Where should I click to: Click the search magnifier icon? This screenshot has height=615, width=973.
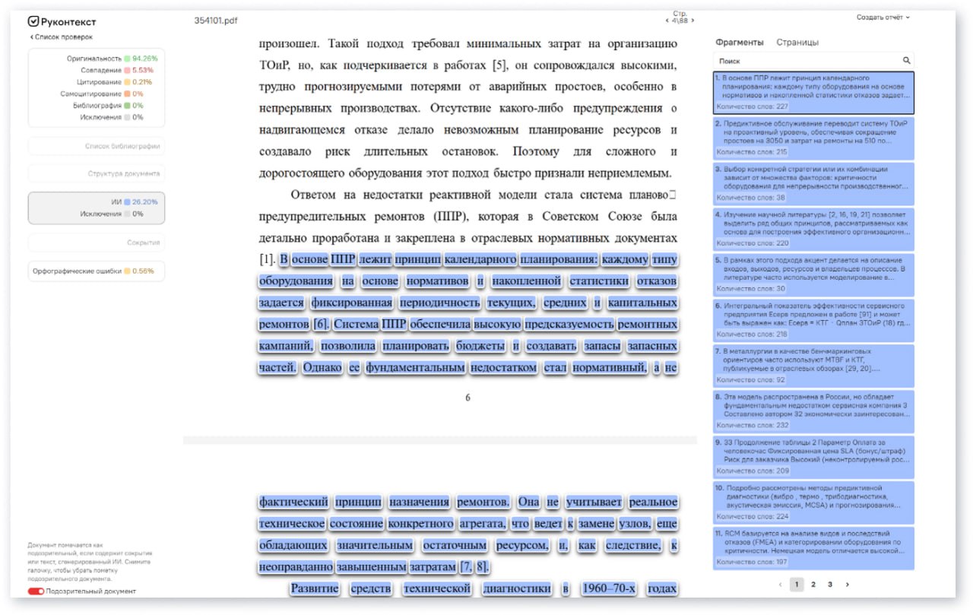click(x=906, y=60)
